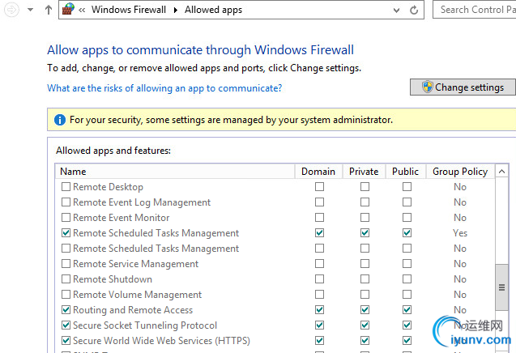Expand the arrow after Windows Firewall breadcrumb
516x353 pixels.
176,11
